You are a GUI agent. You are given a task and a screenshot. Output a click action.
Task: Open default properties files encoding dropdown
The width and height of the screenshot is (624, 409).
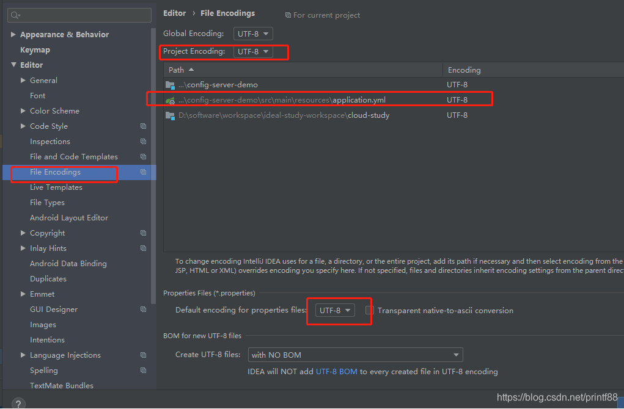coord(335,311)
